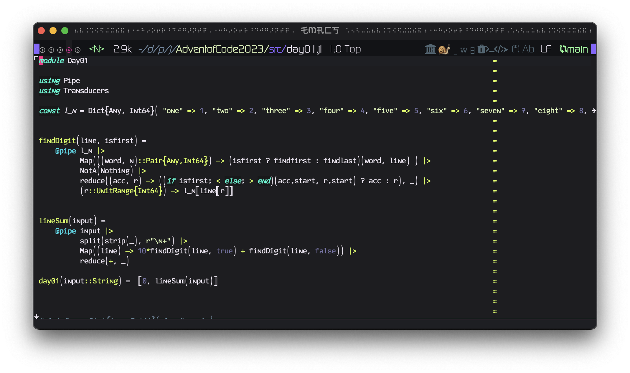Click the trash can icon in modeline
This screenshot has width=630, height=373.
coord(481,49)
